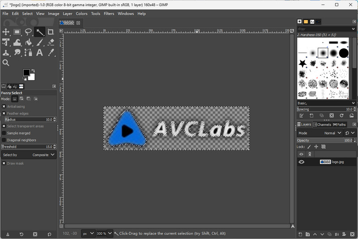
Task: Select the Crop tool
Action: [x=51, y=32]
